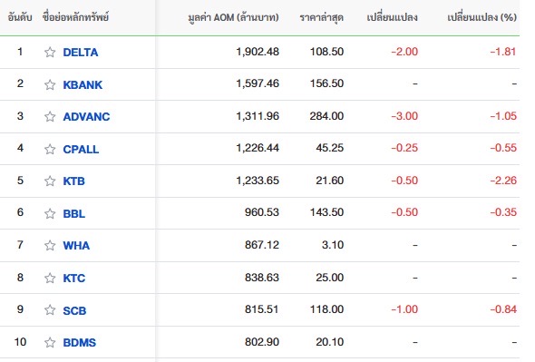Click the อันดับ rank column header

(x=20, y=17)
